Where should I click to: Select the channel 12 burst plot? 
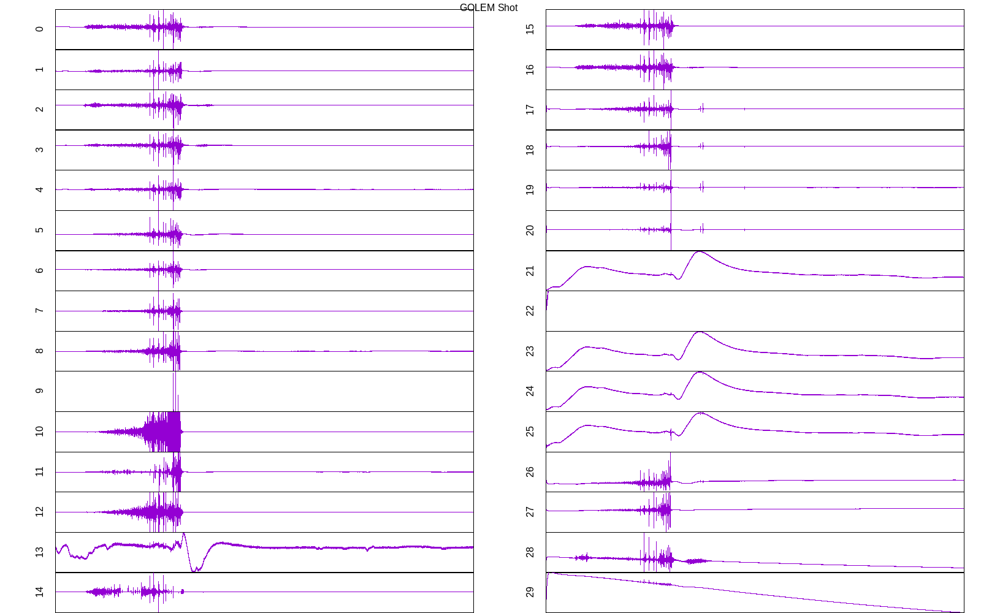coord(264,512)
